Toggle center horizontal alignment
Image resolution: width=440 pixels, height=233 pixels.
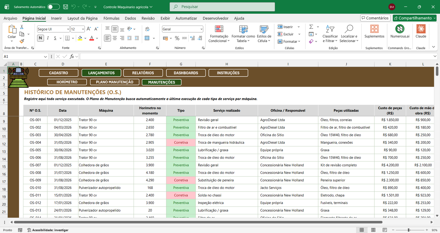pyautogui.click(x=115, y=38)
